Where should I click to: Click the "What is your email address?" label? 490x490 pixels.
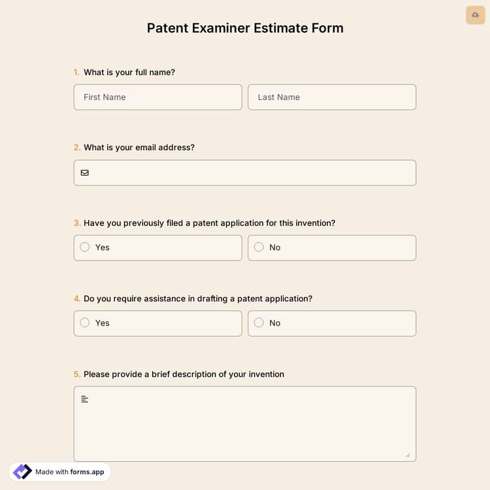tap(139, 148)
